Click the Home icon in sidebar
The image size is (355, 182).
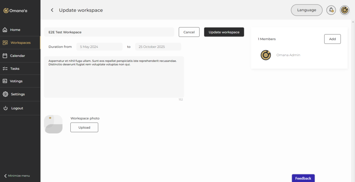click(5, 30)
